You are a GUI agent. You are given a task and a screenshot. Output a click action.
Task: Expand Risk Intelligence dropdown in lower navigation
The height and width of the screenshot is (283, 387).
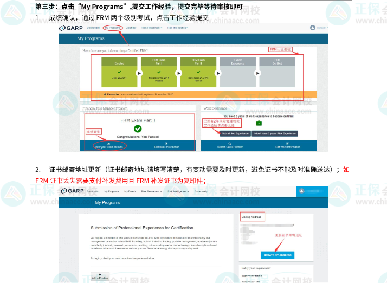pyautogui.click(x=178, y=191)
